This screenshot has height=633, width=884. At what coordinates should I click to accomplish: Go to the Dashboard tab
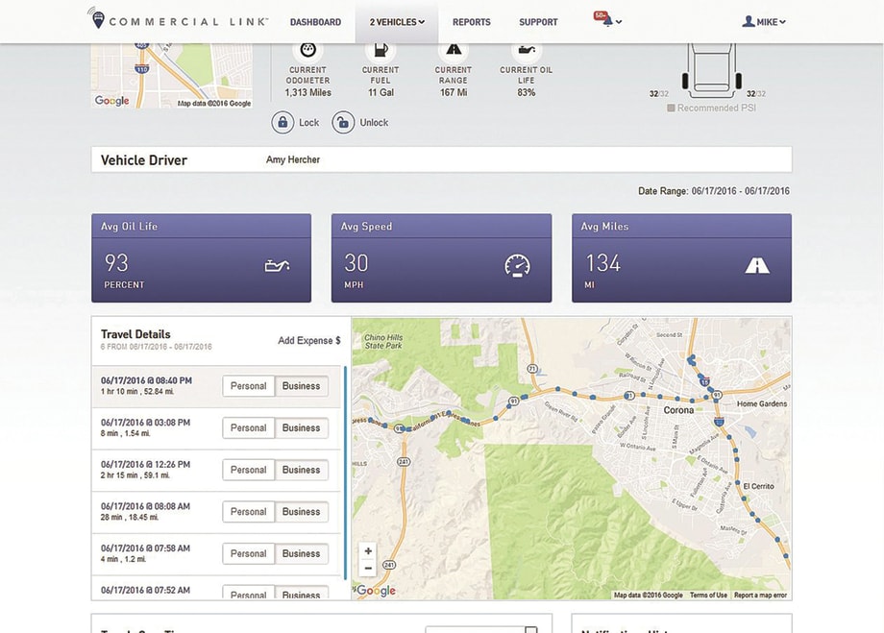315,22
